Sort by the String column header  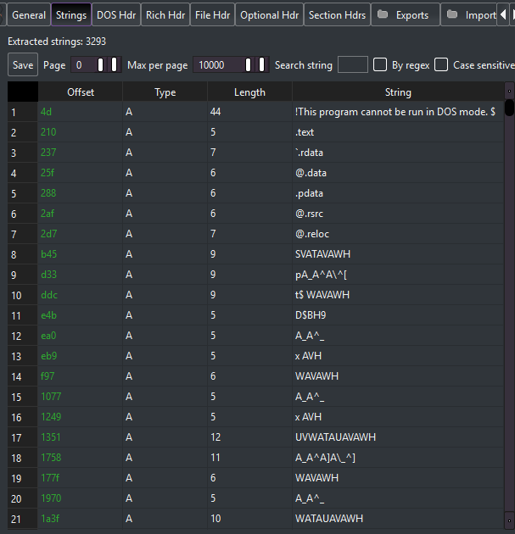tap(398, 92)
